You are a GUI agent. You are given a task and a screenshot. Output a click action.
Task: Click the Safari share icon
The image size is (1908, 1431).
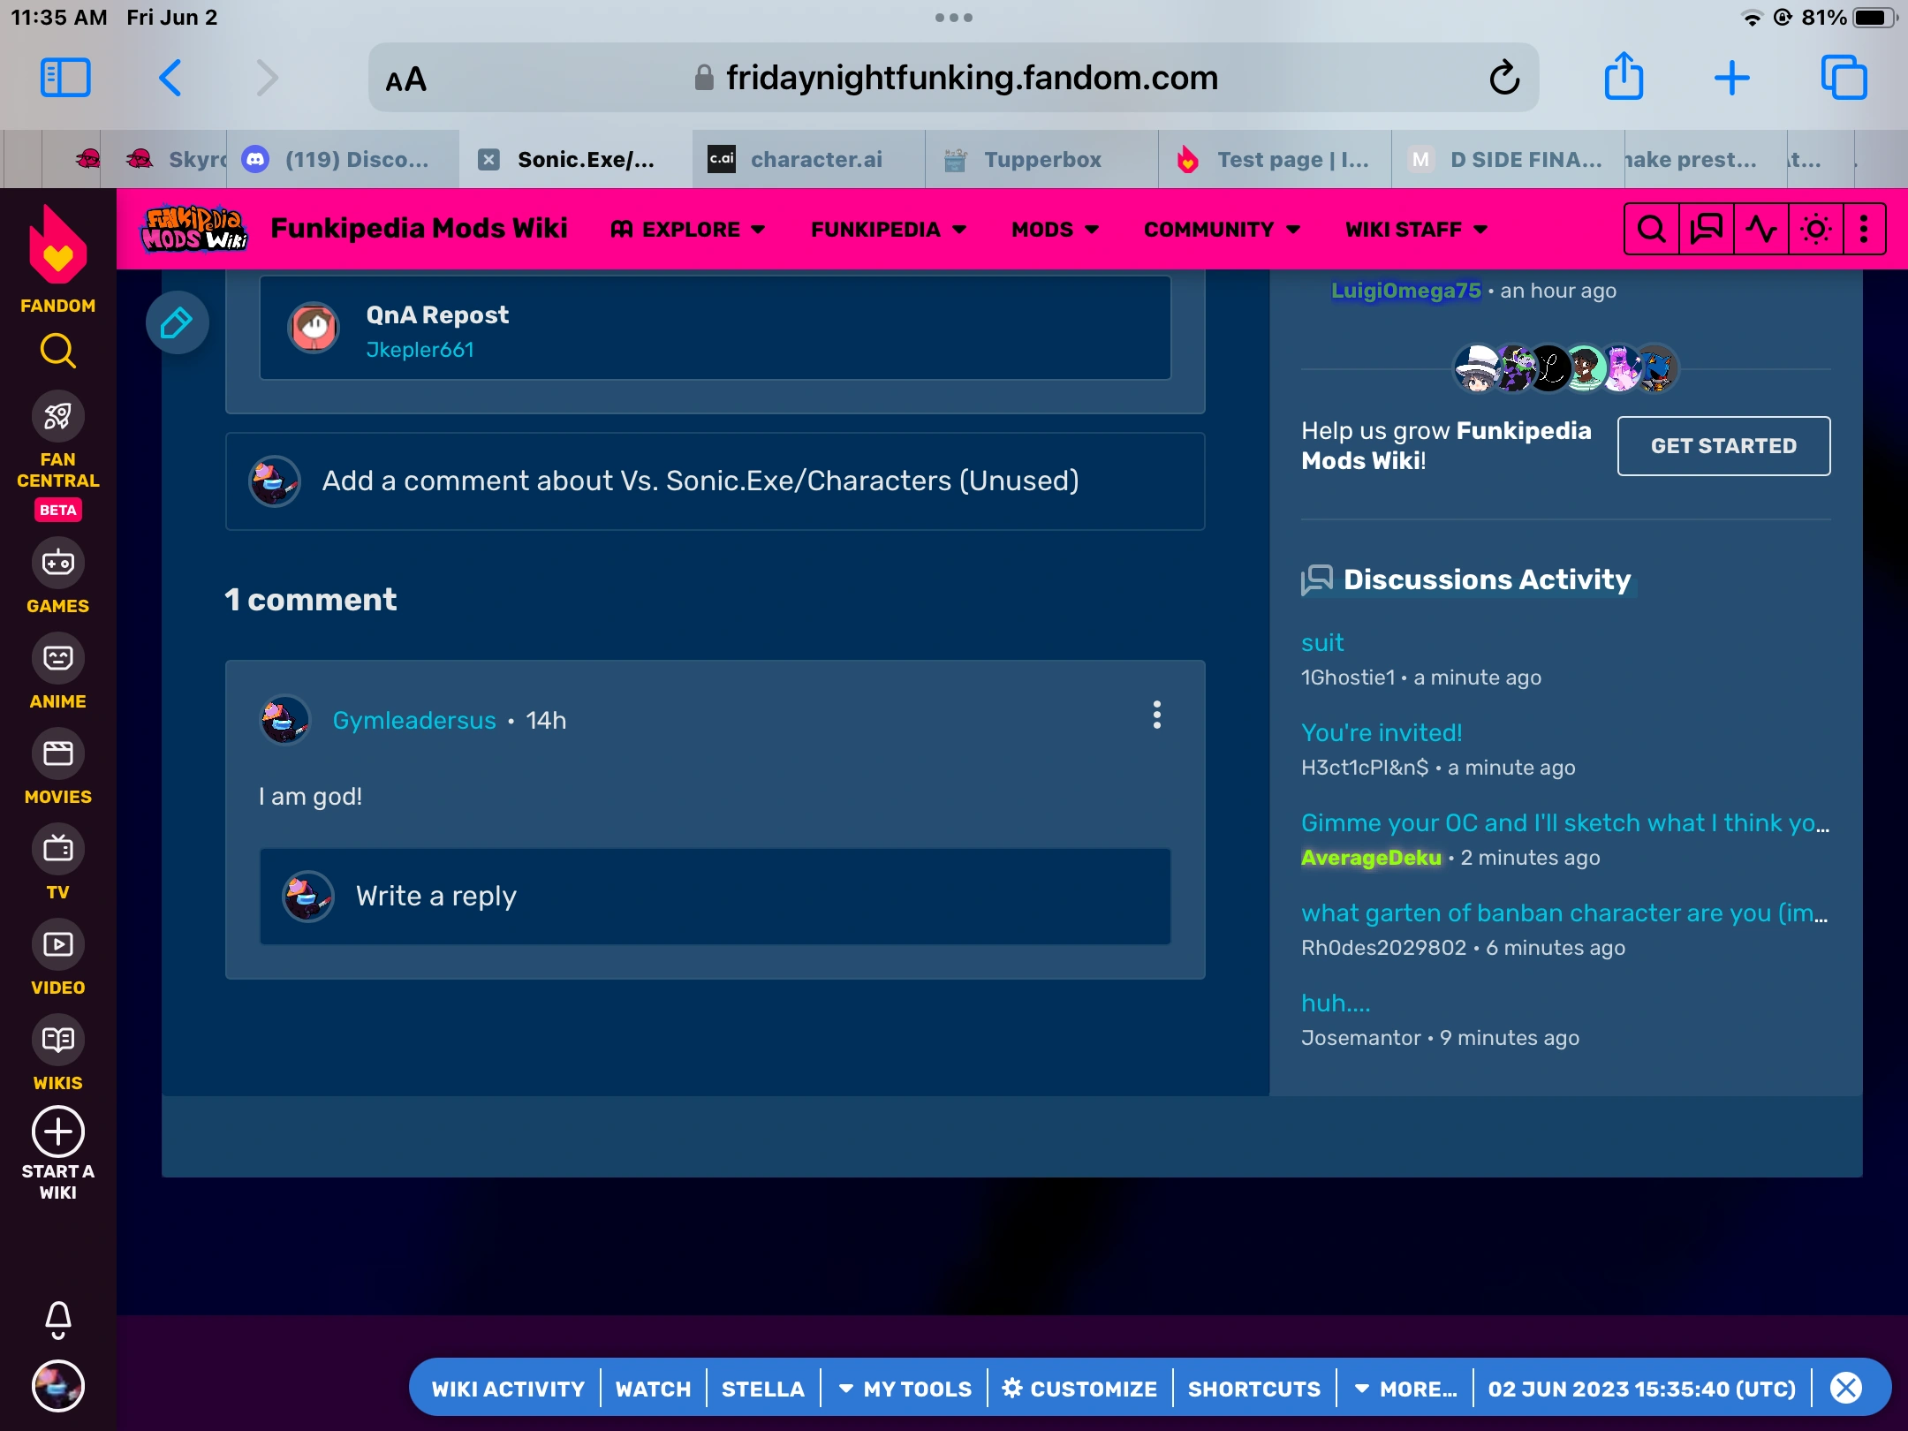[1624, 78]
